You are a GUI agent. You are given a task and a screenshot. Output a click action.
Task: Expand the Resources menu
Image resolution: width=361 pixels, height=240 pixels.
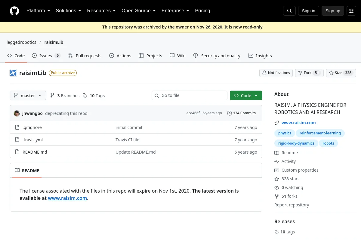coord(101,11)
